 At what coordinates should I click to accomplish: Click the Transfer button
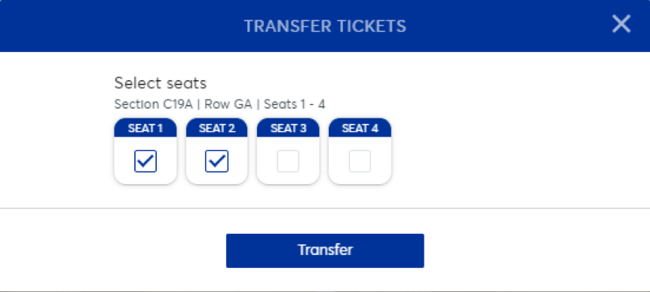coord(325,251)
